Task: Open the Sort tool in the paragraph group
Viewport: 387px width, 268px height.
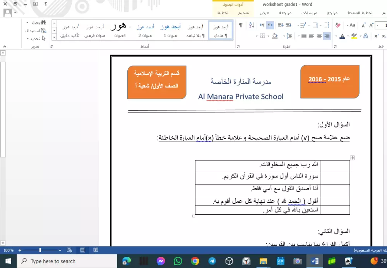Action: pos(251,25)
